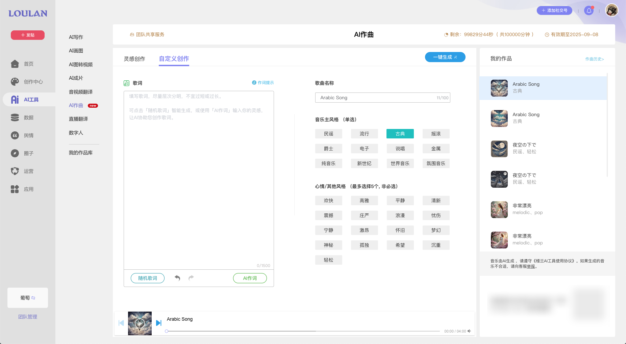
Task: Open the 首页 home icon in sidebar
Action: click(x=15, y=63)
